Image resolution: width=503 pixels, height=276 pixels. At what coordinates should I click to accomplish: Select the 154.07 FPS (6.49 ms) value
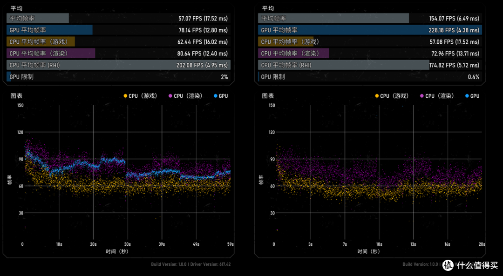(454, 19)
